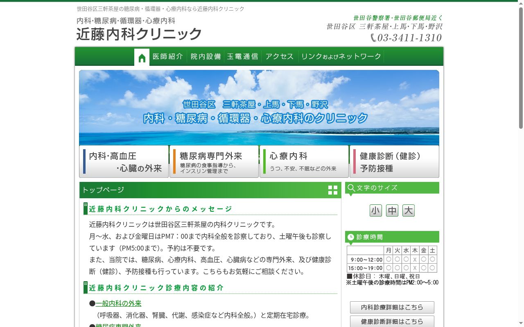Open 心療内科 banner
Viewport: 524px width, 327px height.
point(304,161)
